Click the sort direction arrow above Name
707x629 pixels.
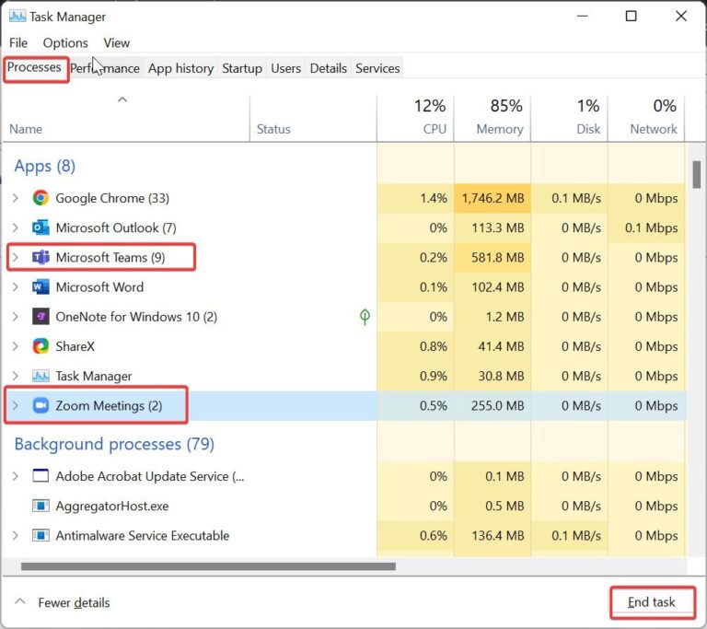122,99
